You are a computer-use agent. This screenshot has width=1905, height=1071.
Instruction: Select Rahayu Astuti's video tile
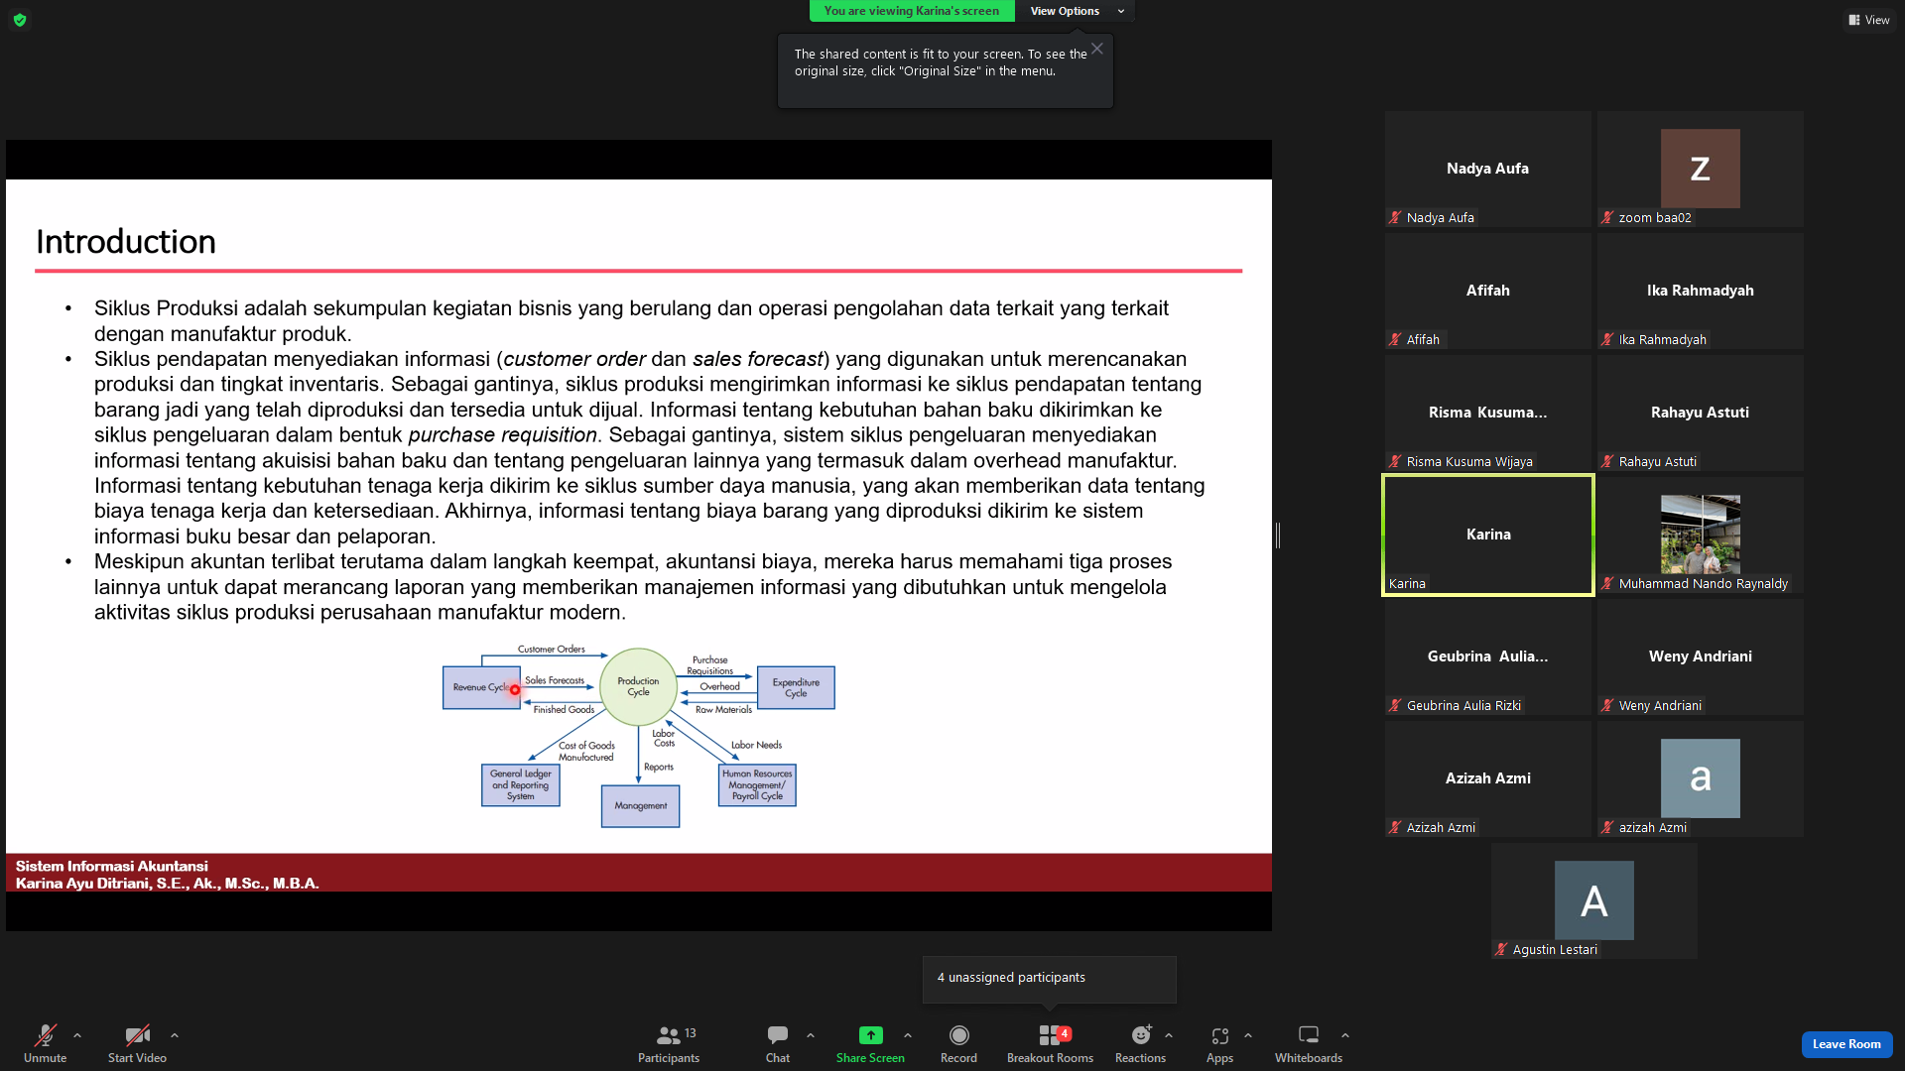point(1700,413)
